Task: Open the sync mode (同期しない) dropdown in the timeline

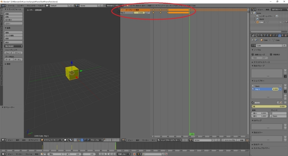Action: pos(124,154)
